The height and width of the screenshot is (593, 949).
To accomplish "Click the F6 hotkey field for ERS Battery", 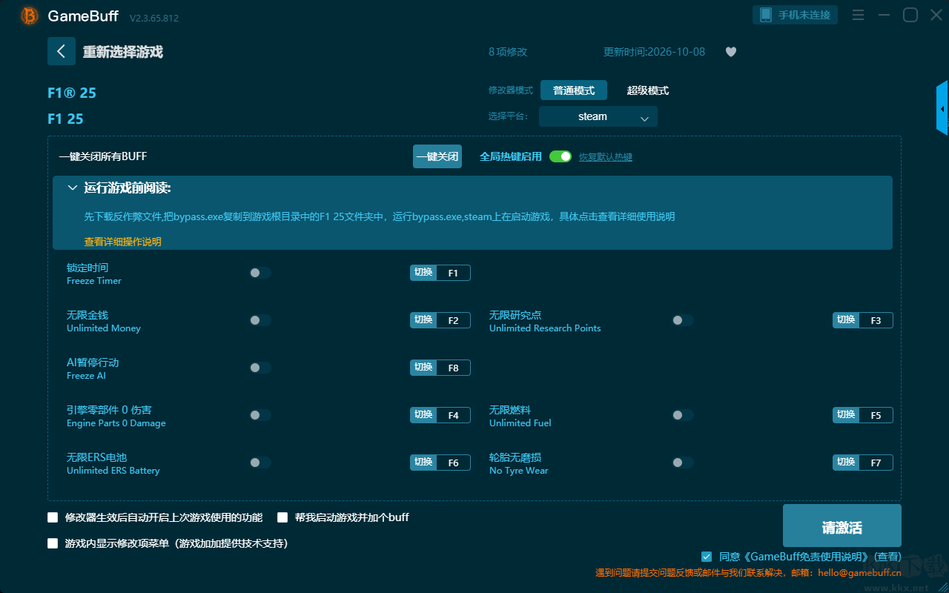I will pyautogui.click(x=453, y=463).
